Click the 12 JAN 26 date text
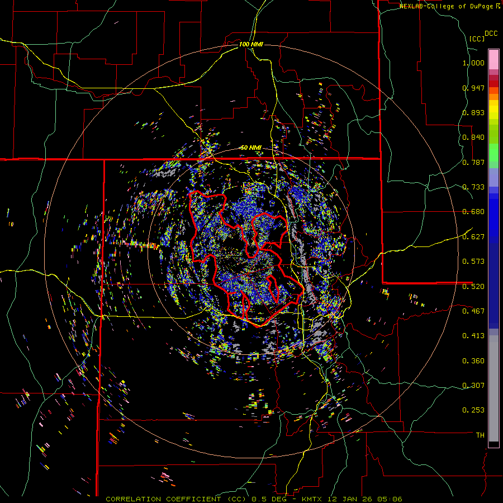Screen dimensions: 503x503 [x=350, y=499]
